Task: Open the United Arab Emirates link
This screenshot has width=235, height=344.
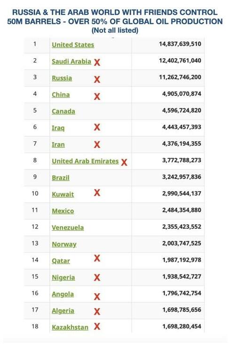Action: tap(85, 161)
